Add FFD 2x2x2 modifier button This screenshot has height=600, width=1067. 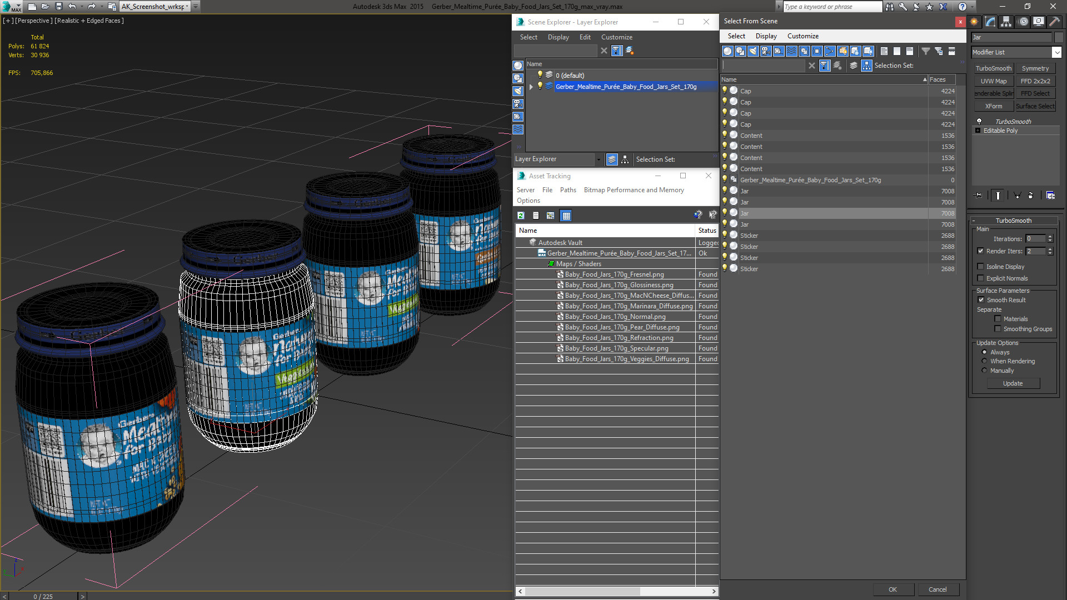coord(1035,81)
